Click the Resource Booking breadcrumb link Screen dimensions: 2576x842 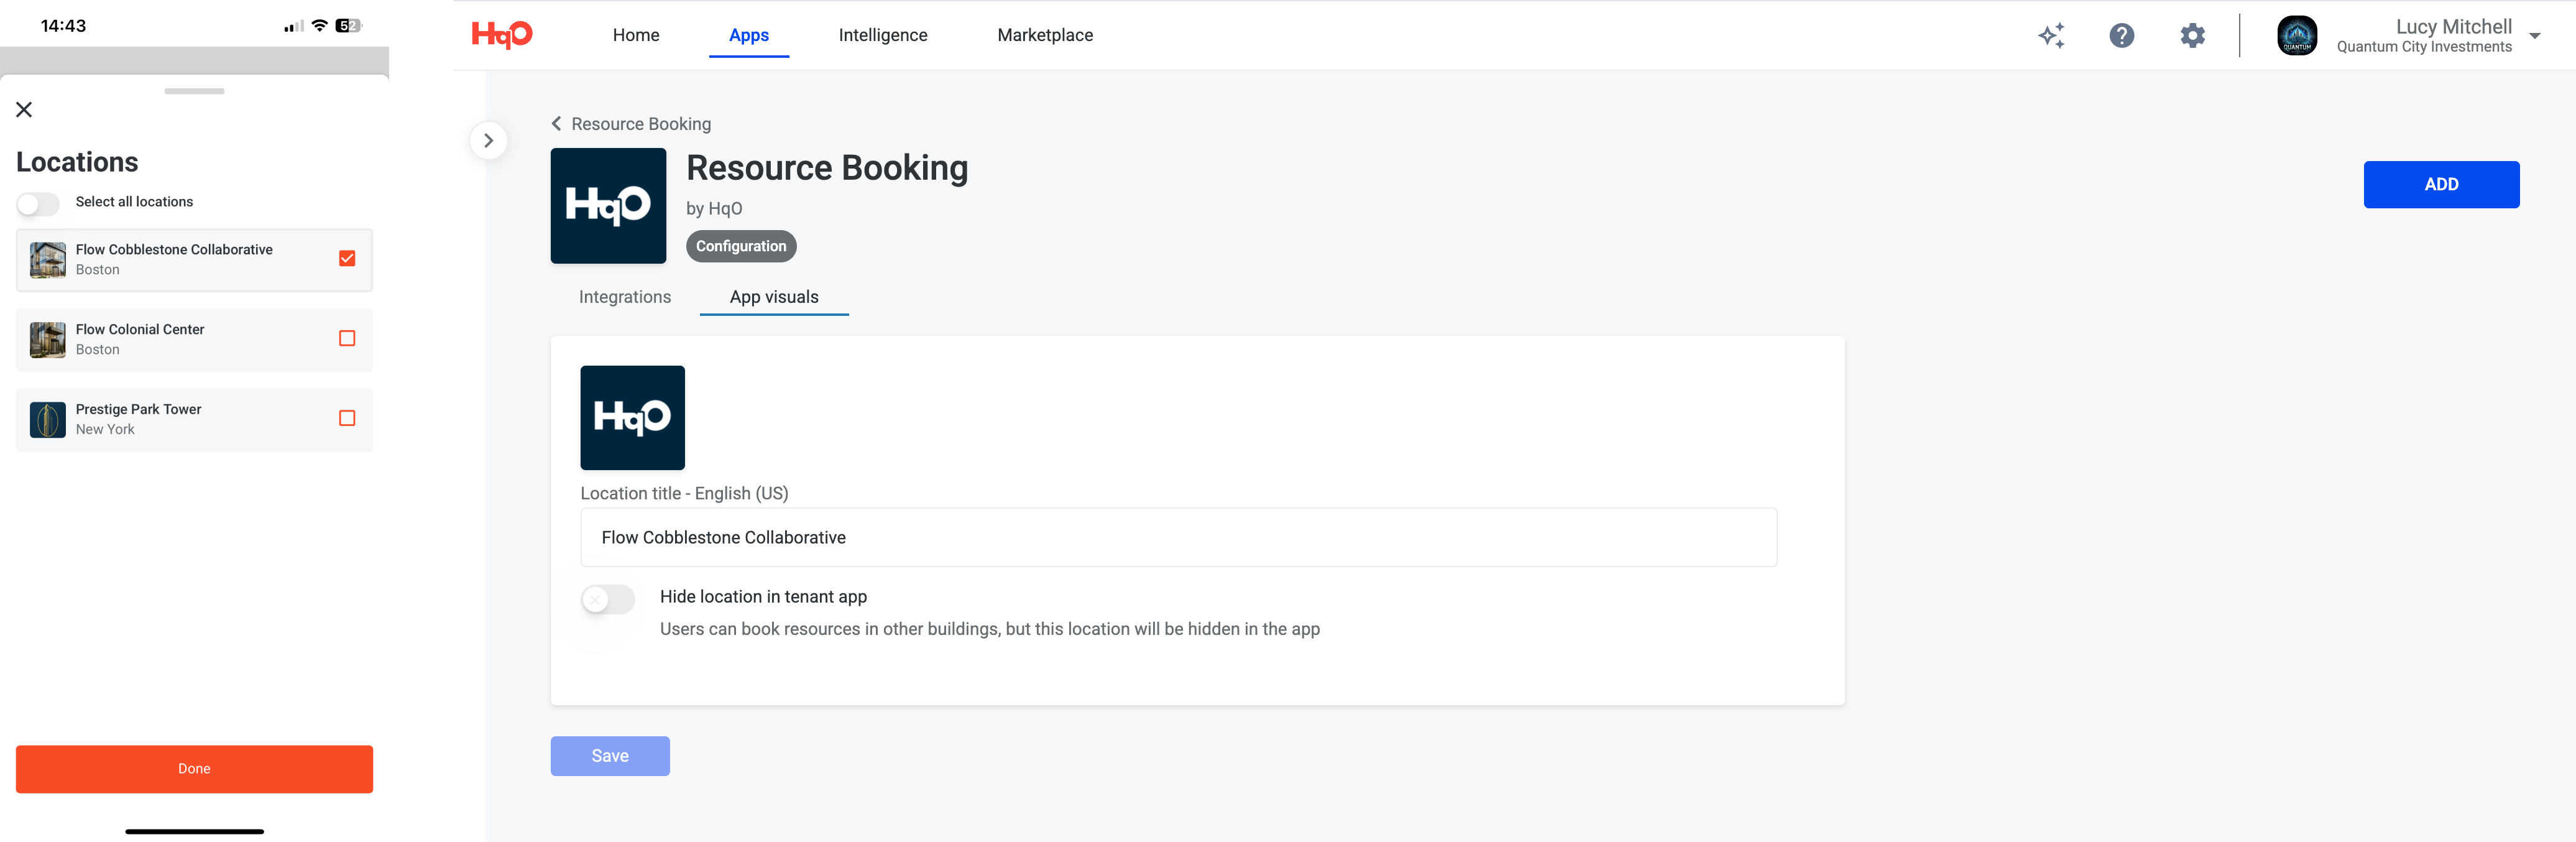coord(641,124)
